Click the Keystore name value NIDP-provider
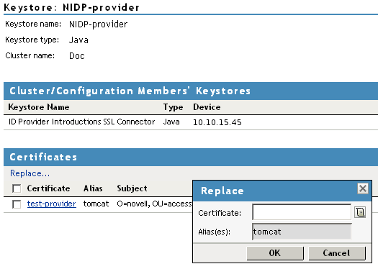Screen dimensions: 378x269 [x=99, y=24]
